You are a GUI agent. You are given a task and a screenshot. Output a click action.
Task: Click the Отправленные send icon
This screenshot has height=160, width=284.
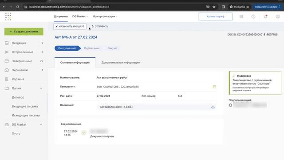click(7, 52)
